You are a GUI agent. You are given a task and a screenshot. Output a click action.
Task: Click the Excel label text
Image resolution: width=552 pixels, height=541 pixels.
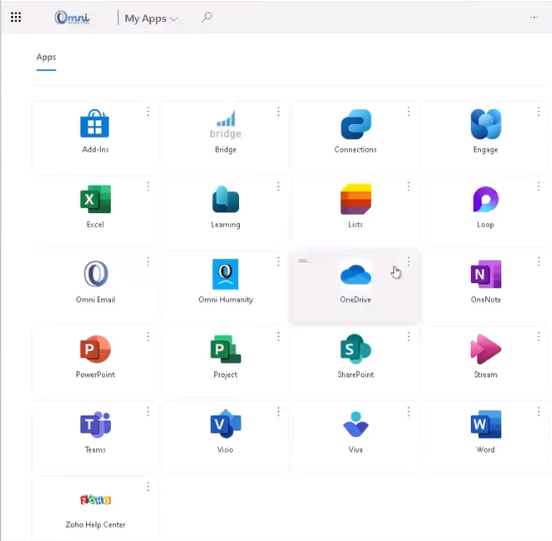96,225
